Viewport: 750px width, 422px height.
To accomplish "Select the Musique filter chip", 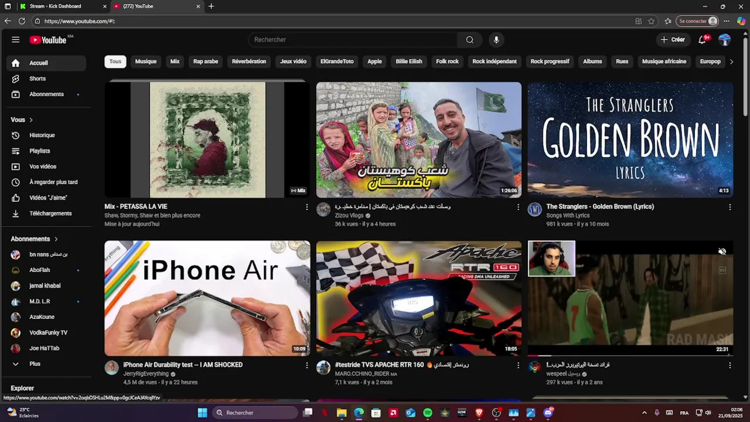I will (x=146, y=62).
